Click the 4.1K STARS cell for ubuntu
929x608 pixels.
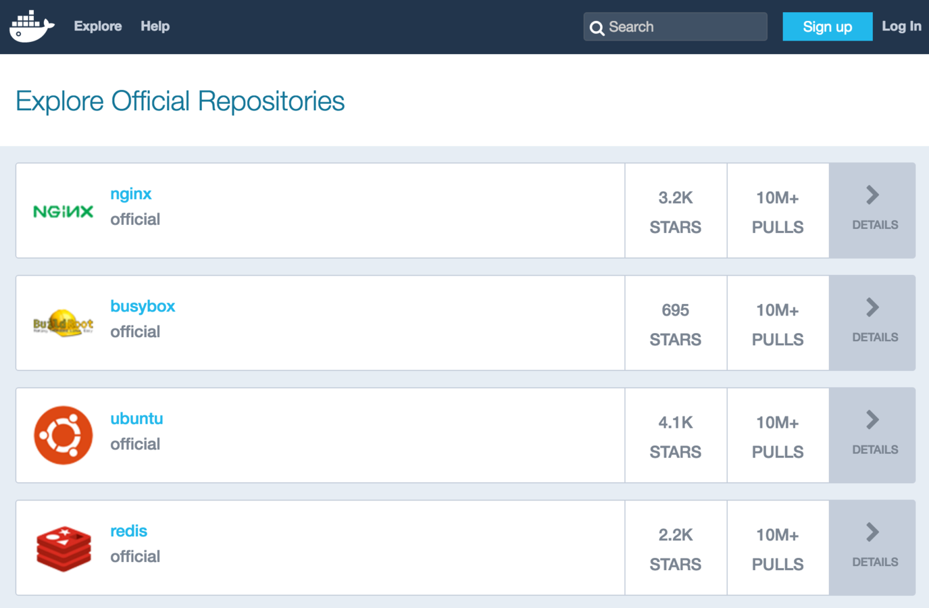pyautogui.click(x=676, y=435)
